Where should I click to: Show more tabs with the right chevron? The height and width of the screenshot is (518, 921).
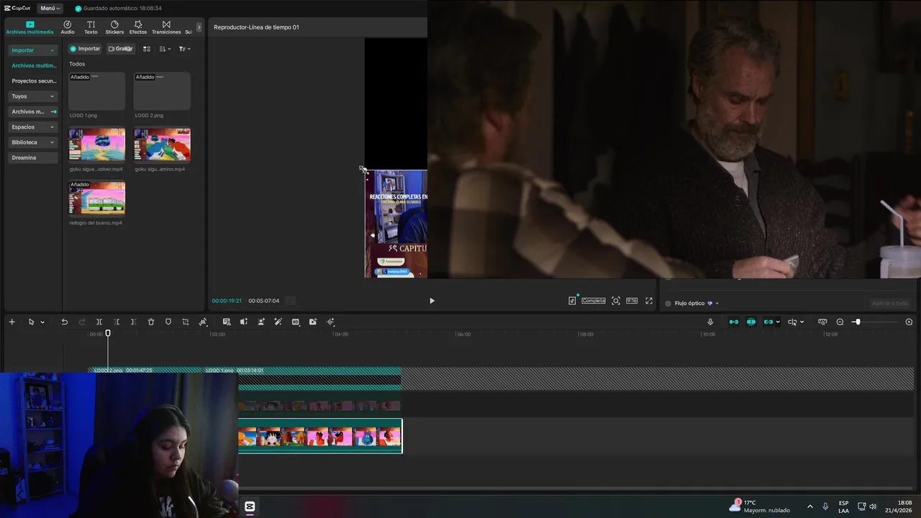click(199, 27)
